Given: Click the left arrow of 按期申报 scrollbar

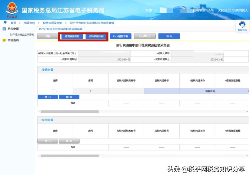Looking at the screenshot, I should (39, 112).
